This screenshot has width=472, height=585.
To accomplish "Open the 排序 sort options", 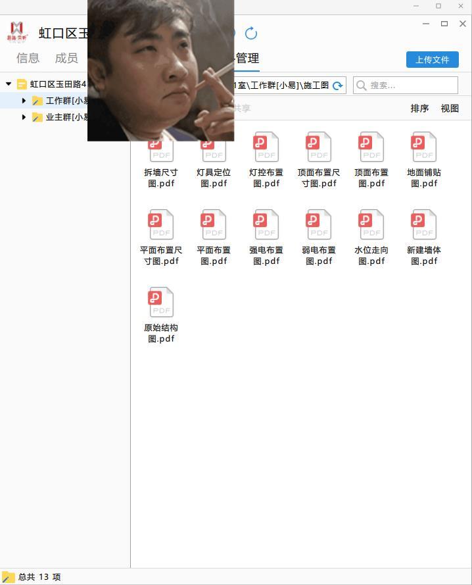I will coord(419,109).
